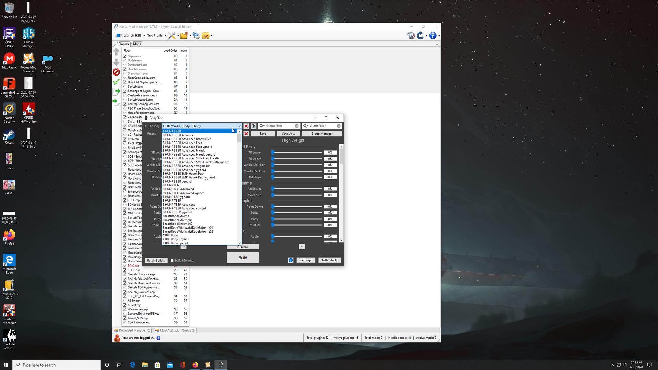Screen dimensions: 658x370
Task: Select CBBE Body Physics from the list
Action: [x=200, y=239]
